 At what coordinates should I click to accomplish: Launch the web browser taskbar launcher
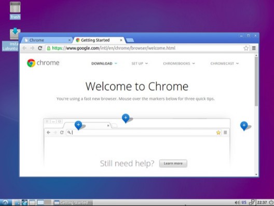(24, 203)
